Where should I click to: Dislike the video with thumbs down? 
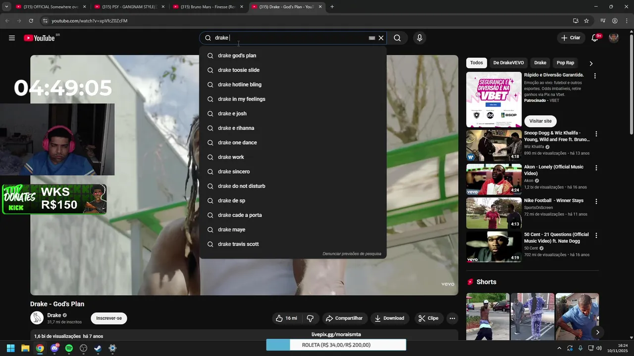point(311,318)
